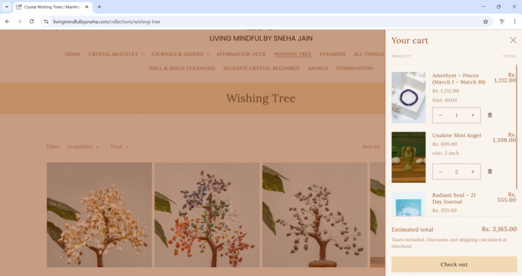Image resolution: width=522 pixels, height=276 pixels.
Task: Click the Check out button
Action: (x=454, y=264)
